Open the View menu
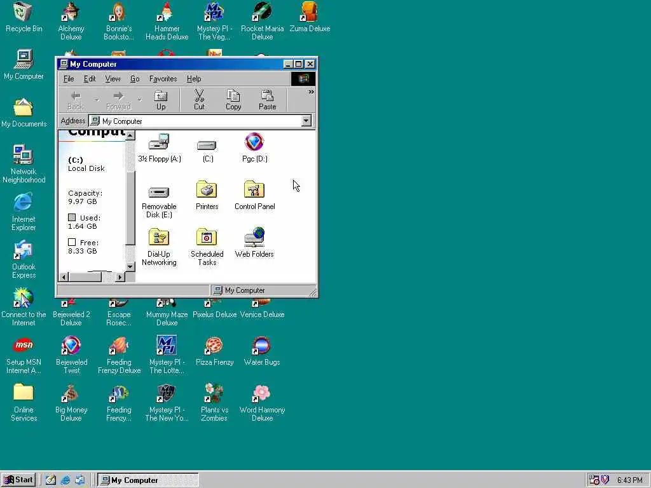 pos(113,78)
